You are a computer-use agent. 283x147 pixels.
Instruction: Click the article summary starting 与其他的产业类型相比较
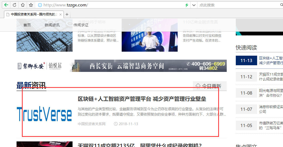(x=152, y=112)
